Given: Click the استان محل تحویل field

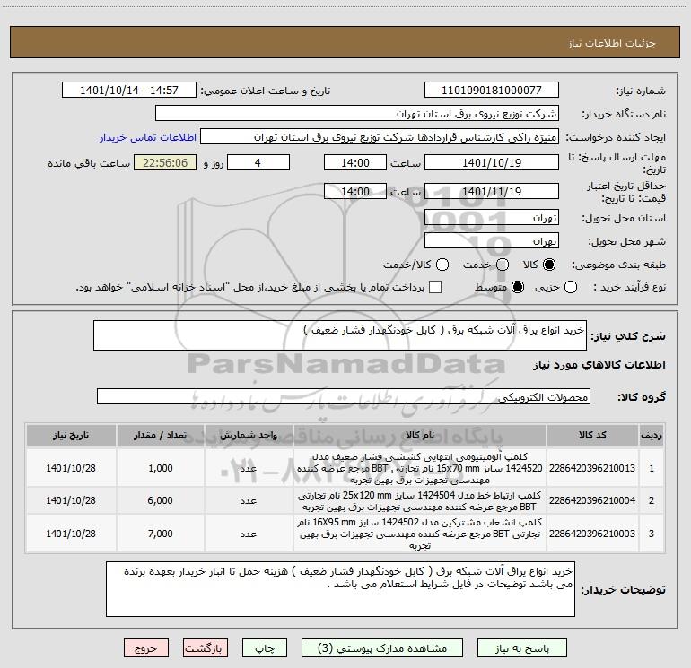Looking at the screenshot, I should [492, 217].
